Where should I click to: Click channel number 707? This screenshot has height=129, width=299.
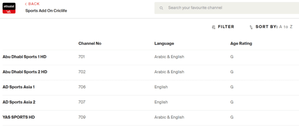coord(82,102)
